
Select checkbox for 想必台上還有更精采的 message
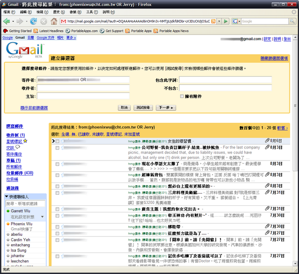point(57,186)
